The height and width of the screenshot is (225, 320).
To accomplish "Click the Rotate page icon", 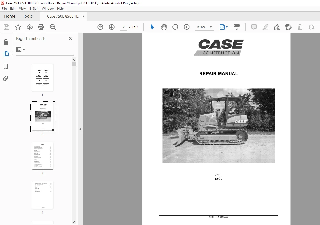I will [311, 27].
